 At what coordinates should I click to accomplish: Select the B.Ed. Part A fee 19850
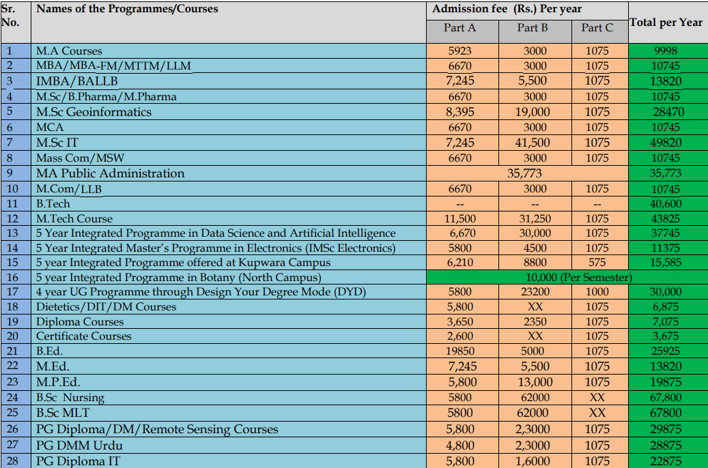point(459,351)
